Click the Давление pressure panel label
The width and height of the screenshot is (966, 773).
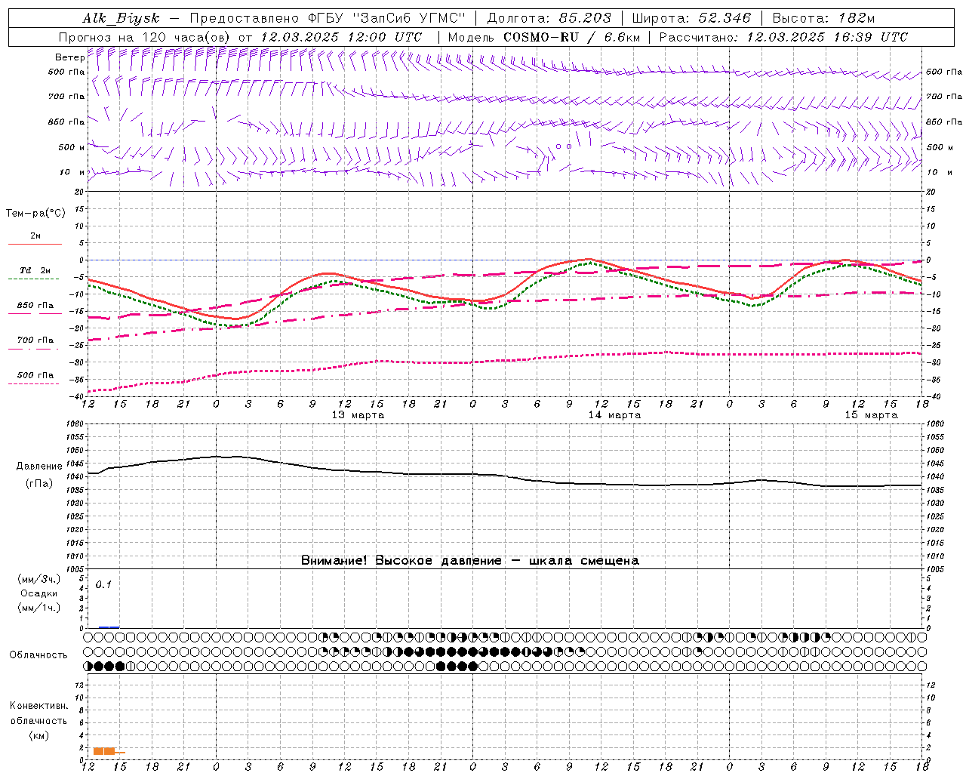[39, 467]
